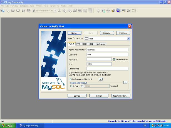Click the database sync icon with green badge
This screenshot has height=128, width=171.
103,11
